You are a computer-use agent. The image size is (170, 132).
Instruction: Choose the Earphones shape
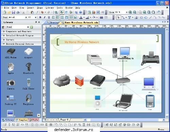[x=29, y=100]
